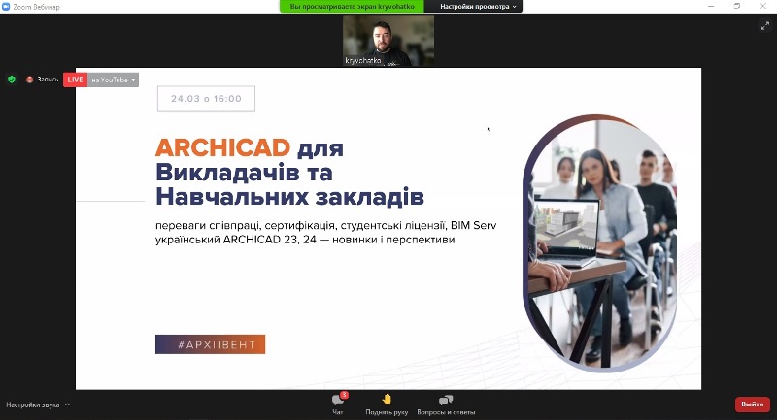Click the український ARCHICAD 23, 24 line

pyautogui.click(x=305, y=240)
